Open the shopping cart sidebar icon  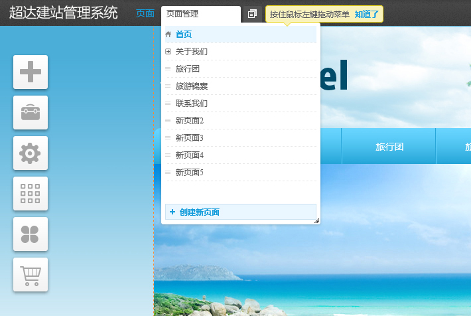[x=31, y=274]
